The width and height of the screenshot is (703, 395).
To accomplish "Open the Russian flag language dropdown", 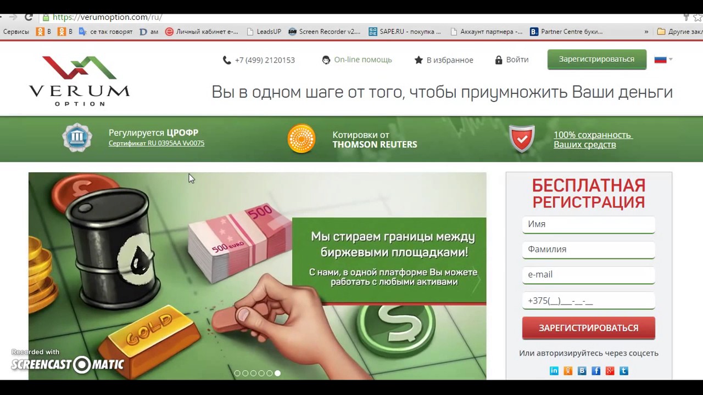I will click(663, 59).
